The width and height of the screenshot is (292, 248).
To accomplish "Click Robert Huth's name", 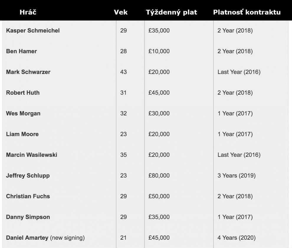I will [23, 93].
